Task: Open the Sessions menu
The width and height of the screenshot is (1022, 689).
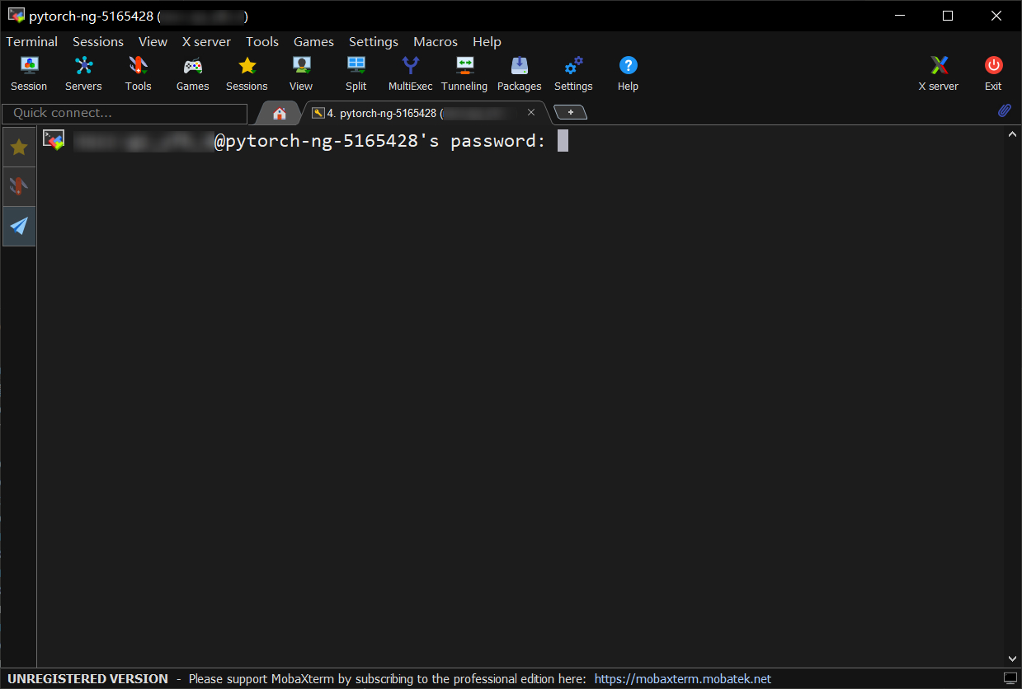Action: (x=98, y=41)
